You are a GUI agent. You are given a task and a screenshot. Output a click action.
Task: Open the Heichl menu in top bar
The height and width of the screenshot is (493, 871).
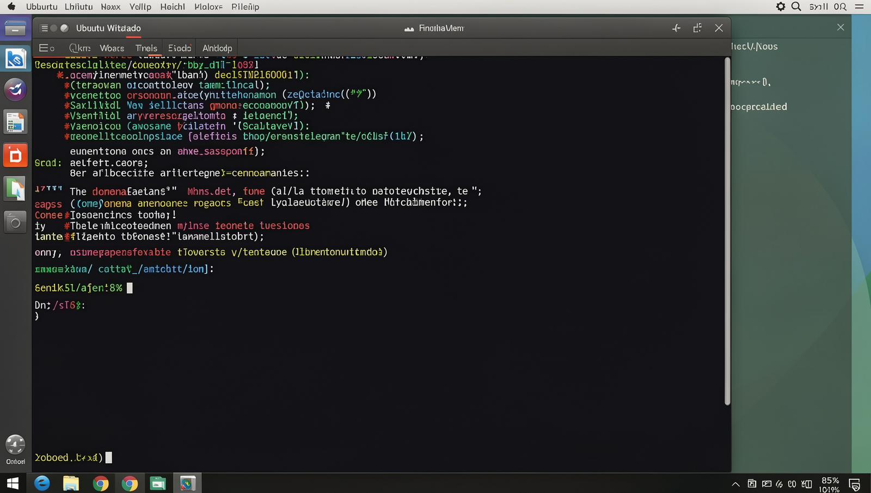173,7
